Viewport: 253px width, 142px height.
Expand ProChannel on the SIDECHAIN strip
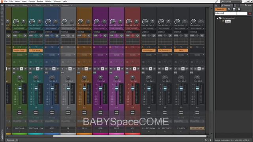pos(26,28)
